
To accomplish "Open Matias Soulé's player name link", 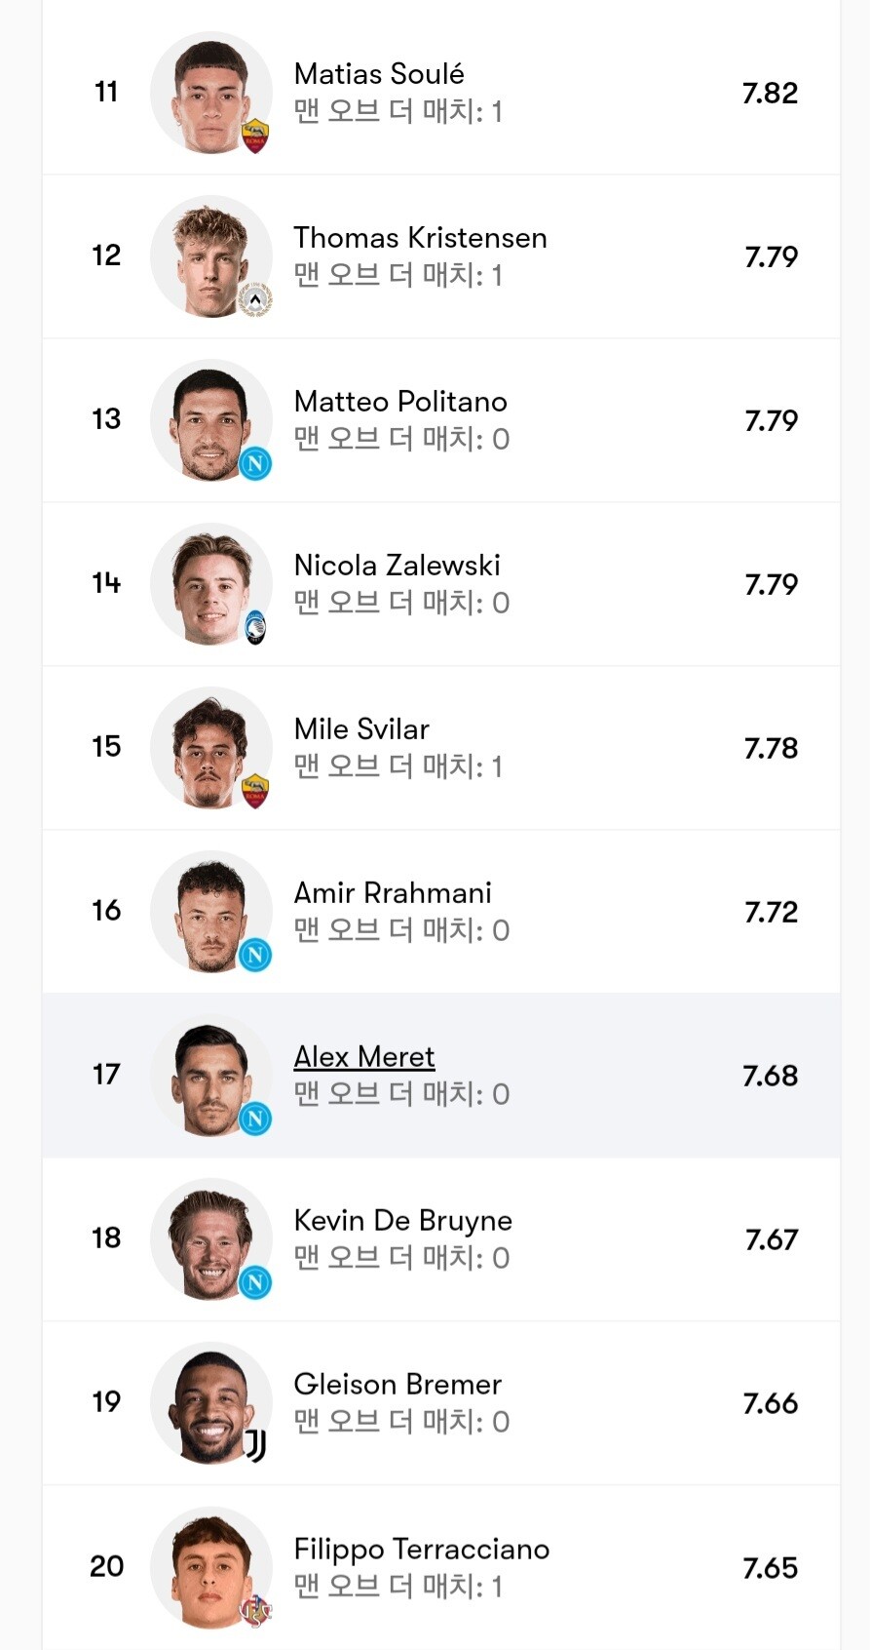I will tap(379, 74).
